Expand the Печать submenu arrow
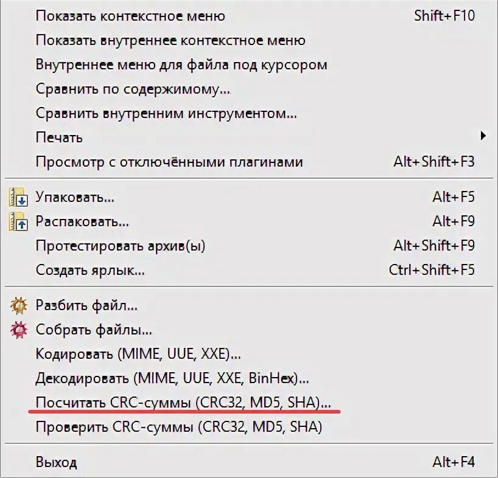 click(x=483, y=136)
